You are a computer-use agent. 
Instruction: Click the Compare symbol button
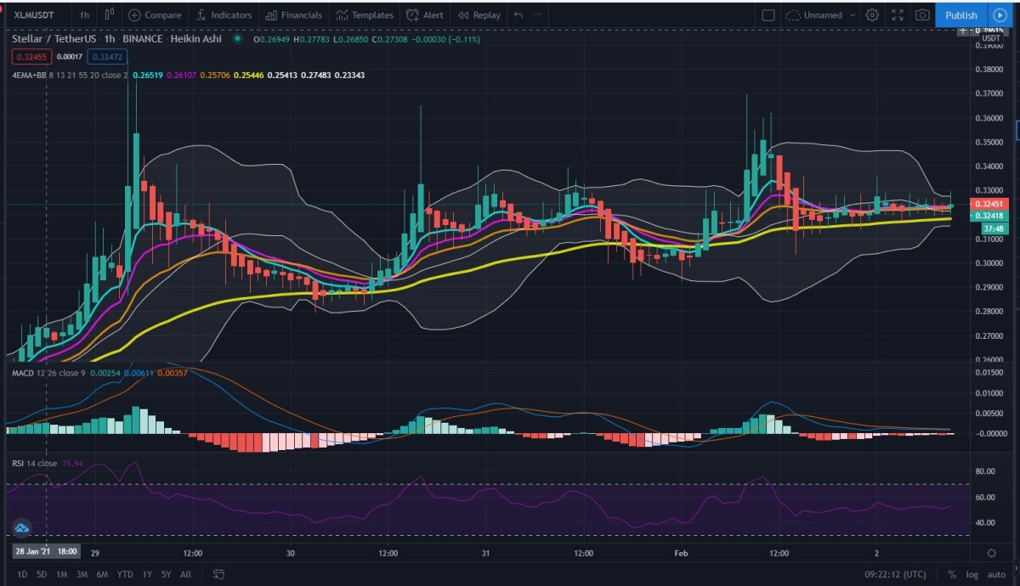[x=155, y=15]
